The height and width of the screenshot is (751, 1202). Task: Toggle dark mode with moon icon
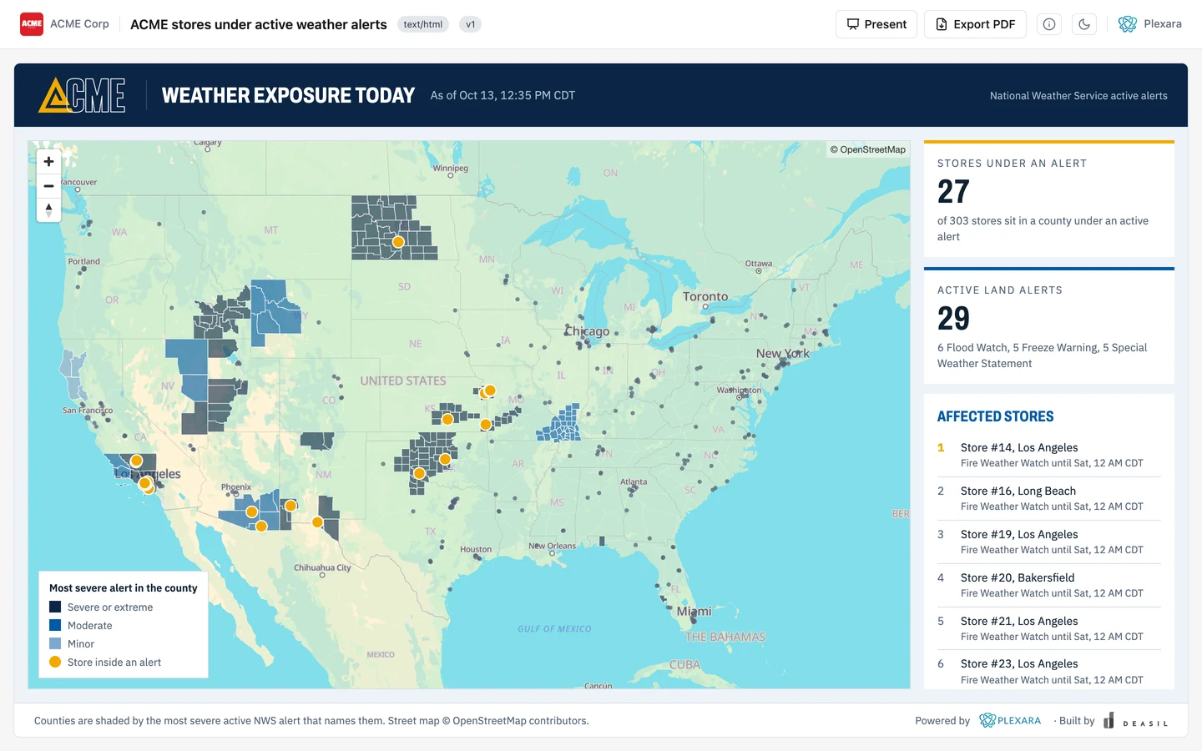click(1084, 24)
